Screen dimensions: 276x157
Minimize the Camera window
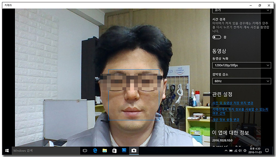pos(251,6)
